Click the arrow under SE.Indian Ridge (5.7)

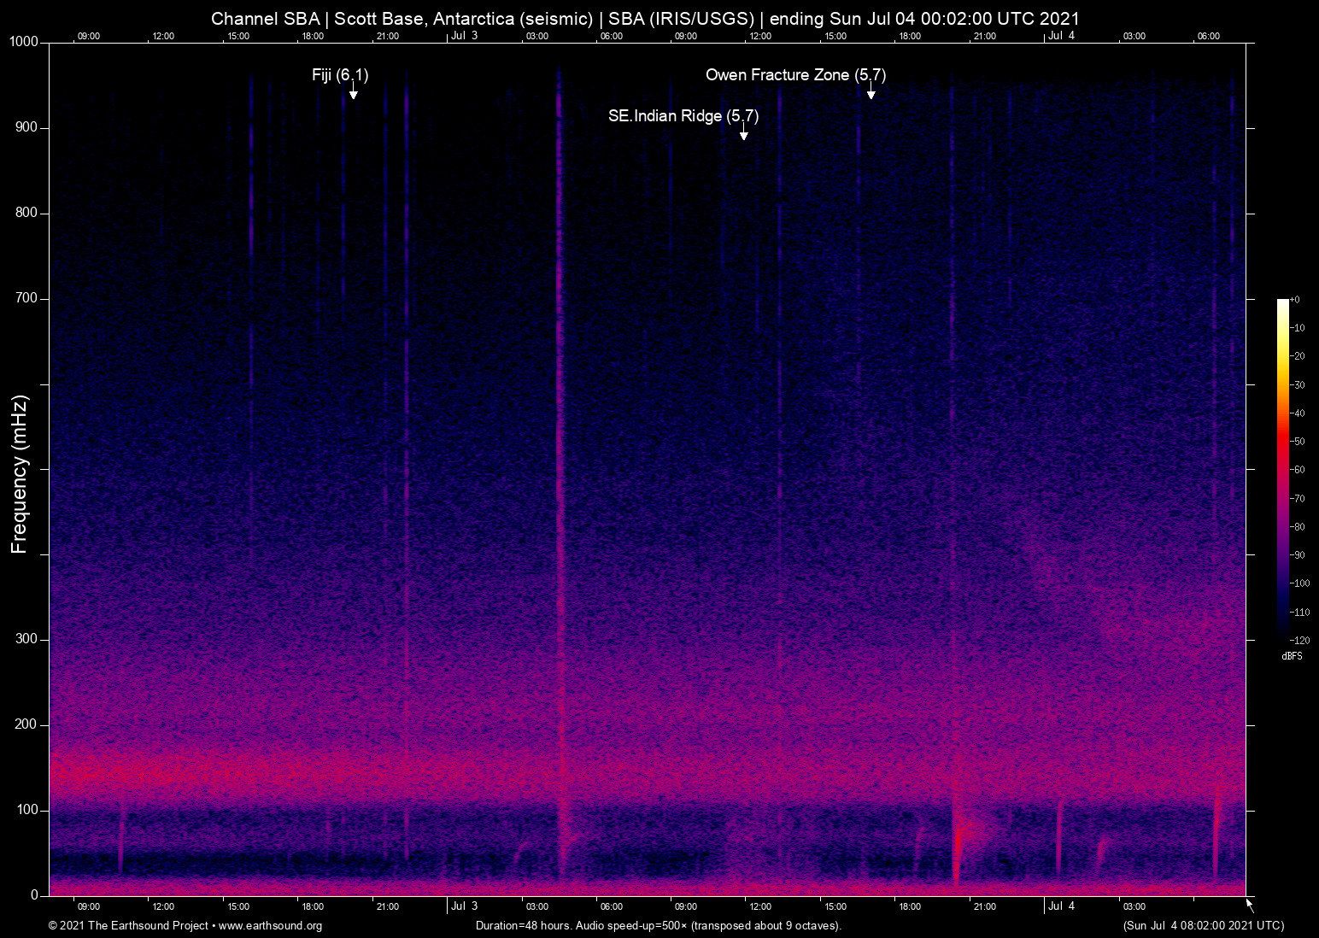coord(743,134)
